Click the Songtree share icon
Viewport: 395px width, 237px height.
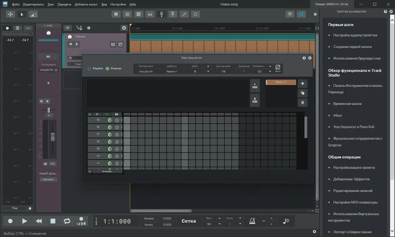pyautogui.click(x=301, y=14)
